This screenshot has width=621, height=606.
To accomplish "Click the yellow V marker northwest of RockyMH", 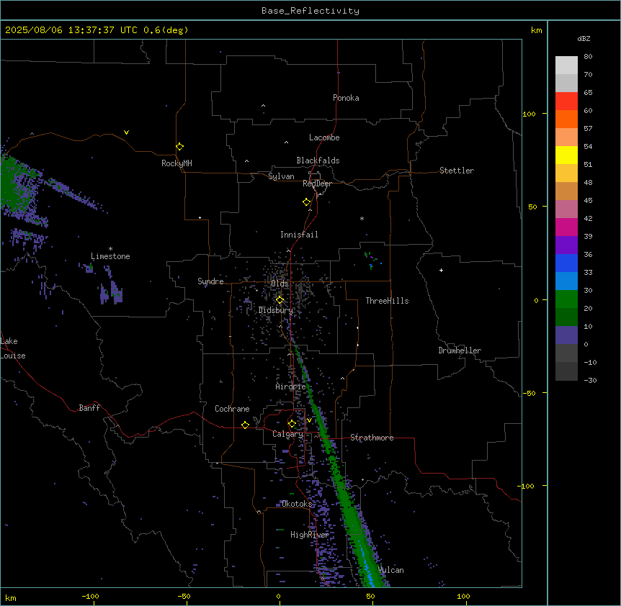I will (x=126, y=132).
